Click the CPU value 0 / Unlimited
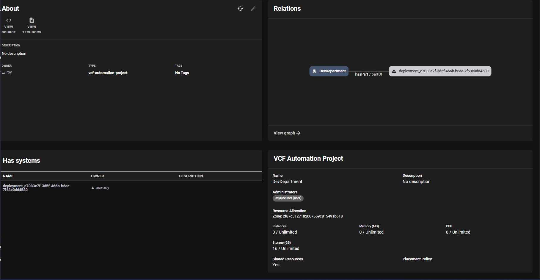540x280 pixels. coord(458,232)
